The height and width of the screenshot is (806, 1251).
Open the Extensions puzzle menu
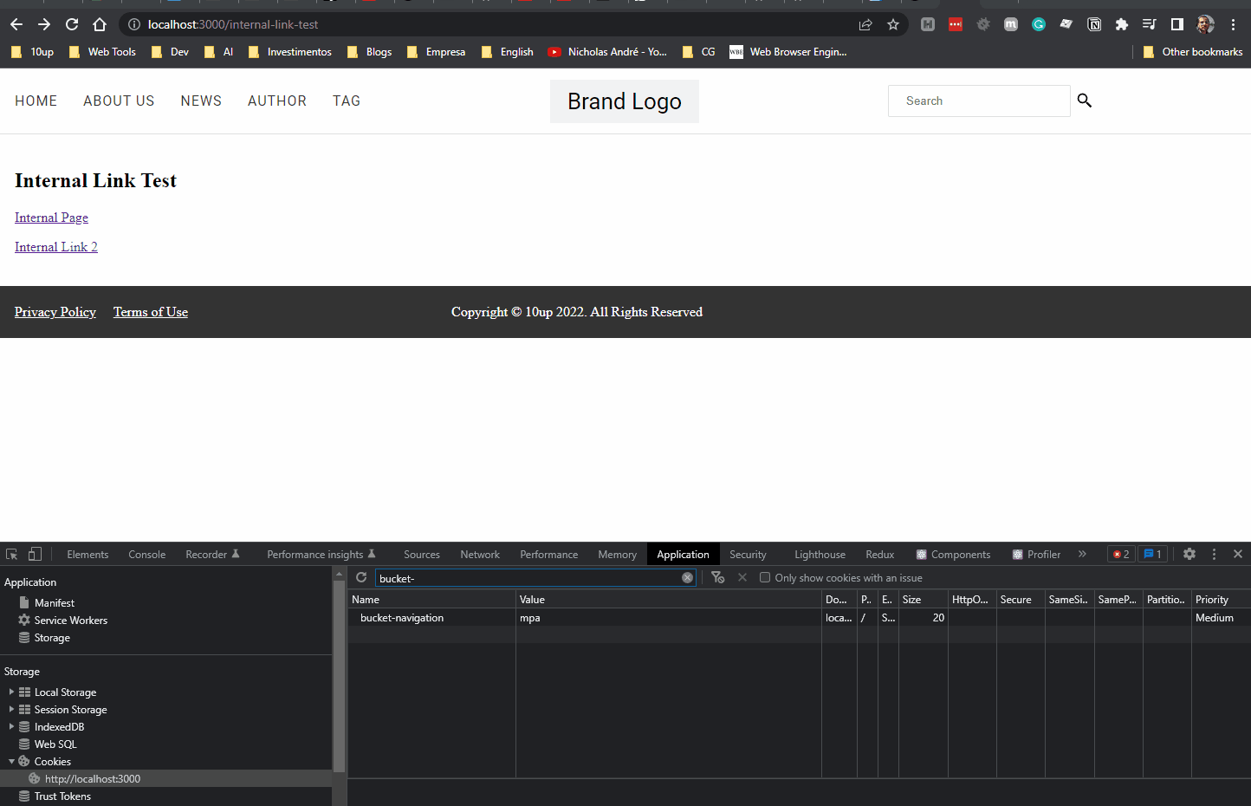pos(1122,24)
